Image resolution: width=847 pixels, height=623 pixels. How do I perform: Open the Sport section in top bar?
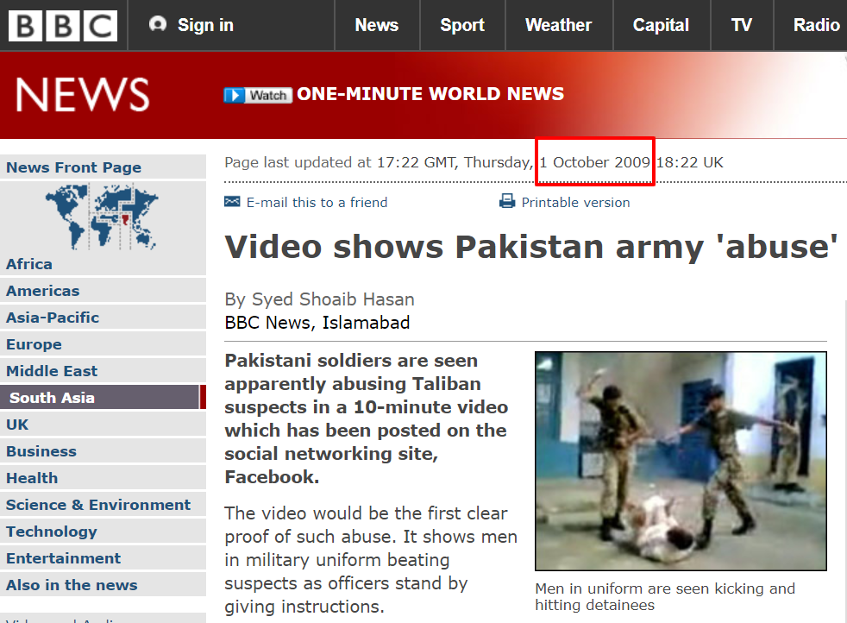tap(461, 25)
